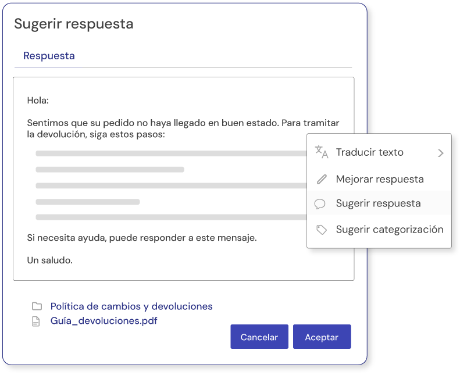Click inside the response text area at 'Hola:'
The width and height of the screenshot is (460, 375).
coord(38,100)
